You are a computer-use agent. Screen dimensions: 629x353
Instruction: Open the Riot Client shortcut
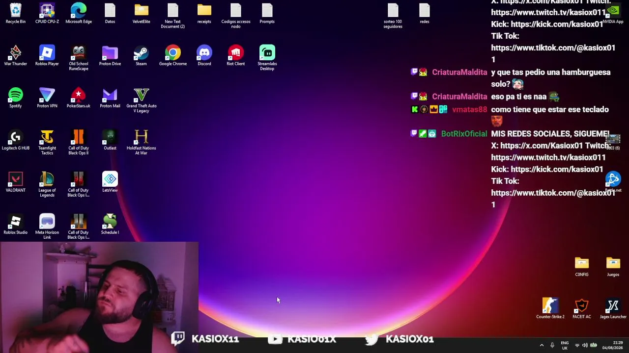tap(236, 55)
